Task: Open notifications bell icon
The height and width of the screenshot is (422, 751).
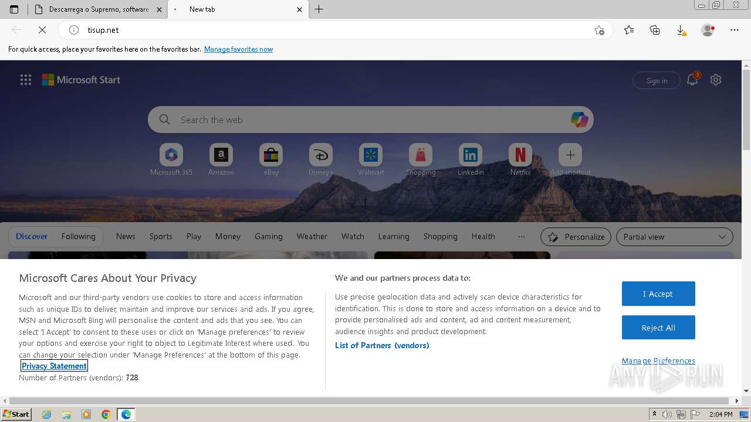Action: coord(692,80)
